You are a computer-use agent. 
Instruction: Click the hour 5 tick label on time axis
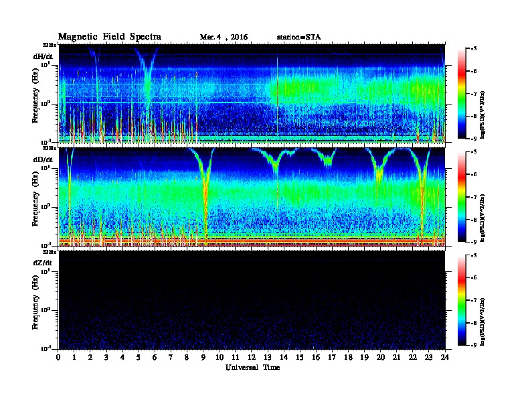coord(139,357)
